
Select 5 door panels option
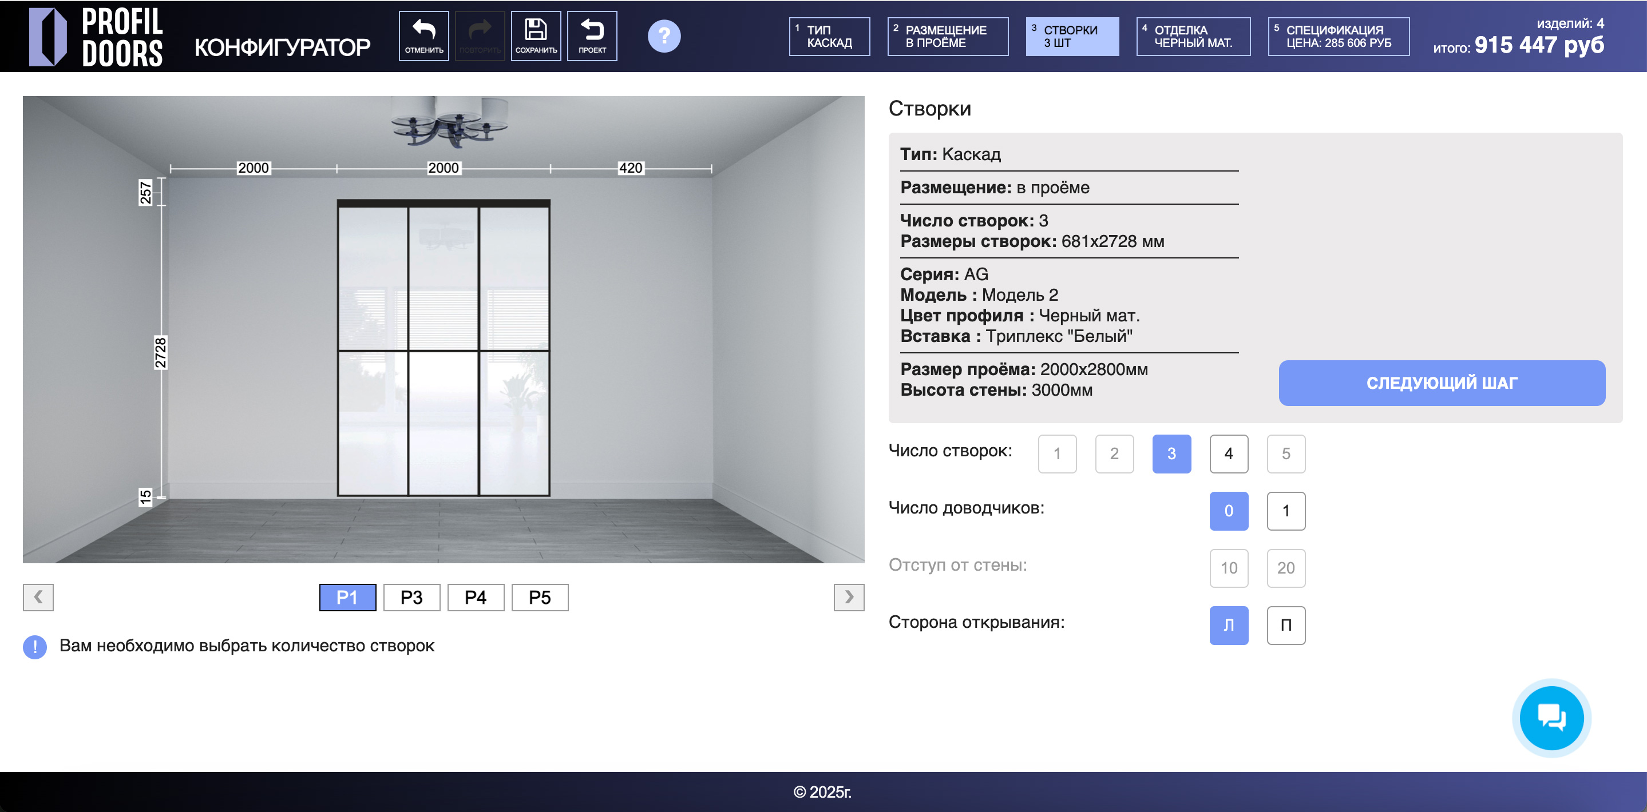[x=1286, y=453]
